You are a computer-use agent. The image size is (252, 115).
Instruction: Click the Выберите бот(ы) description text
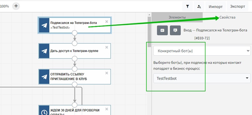197,66
